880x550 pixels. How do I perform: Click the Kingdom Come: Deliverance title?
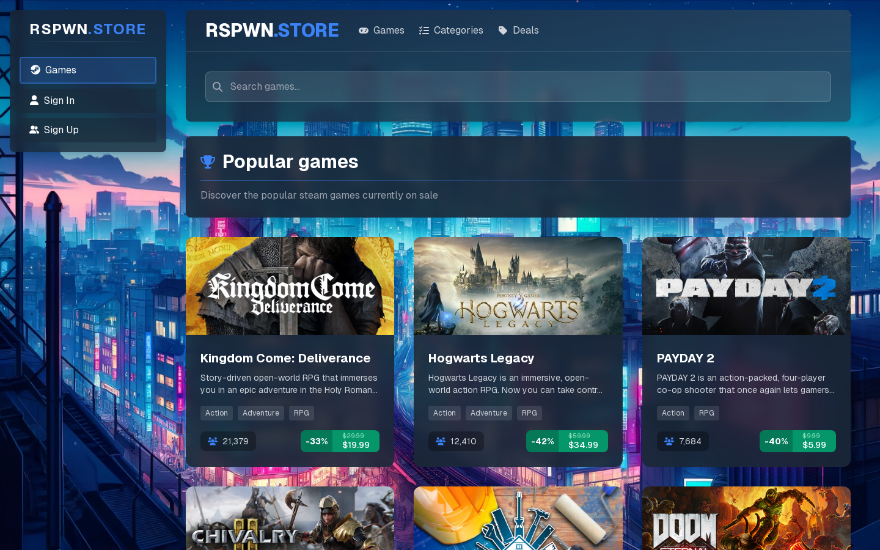tap(285, 358)
